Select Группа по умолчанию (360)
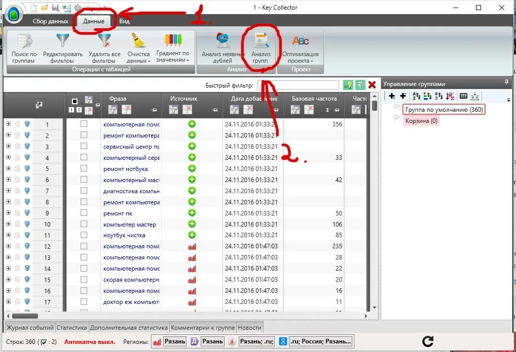This screenshot has height=352, width=516. coord(444,110)
